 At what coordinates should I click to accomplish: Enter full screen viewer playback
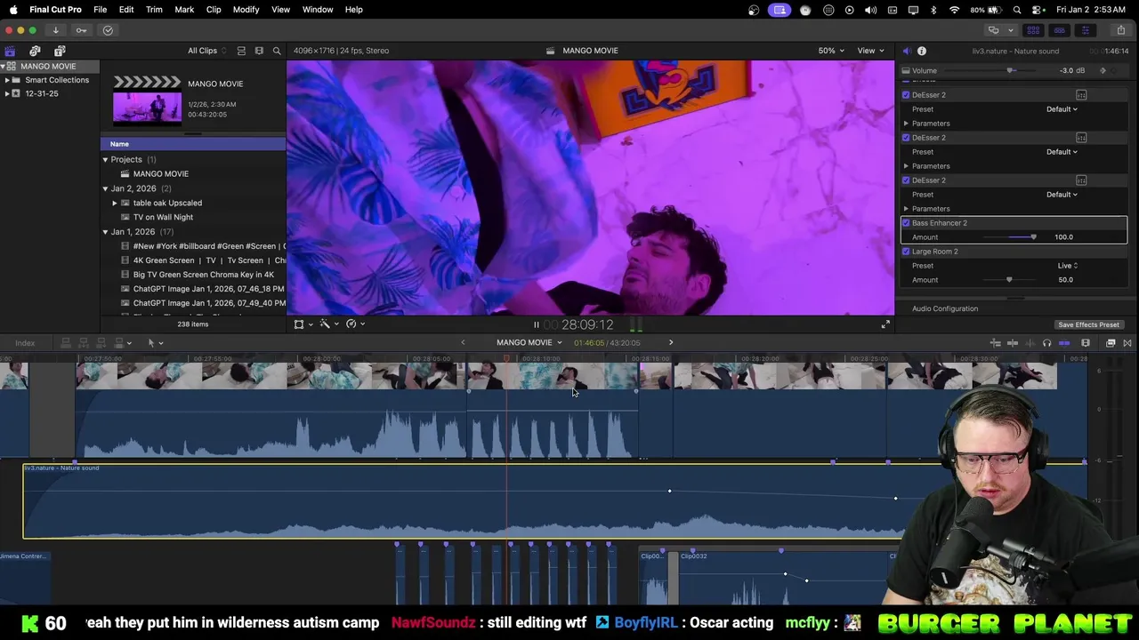tap(885, 324)
